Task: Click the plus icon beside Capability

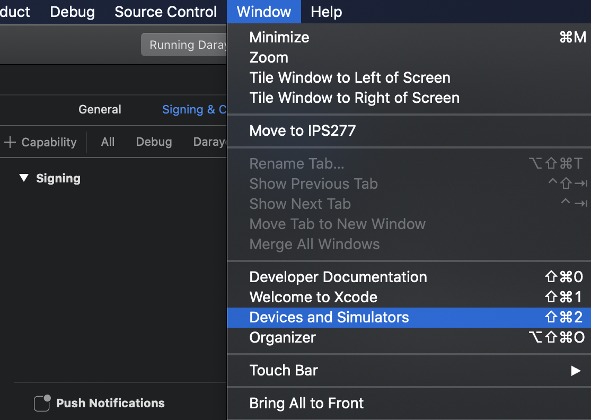Action: click(x=10, y=142)
